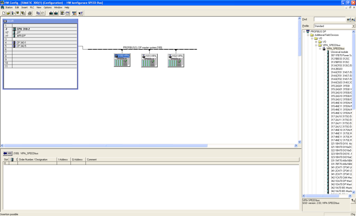Select 313-5BF03 313SC catalog item

point(340,62)
